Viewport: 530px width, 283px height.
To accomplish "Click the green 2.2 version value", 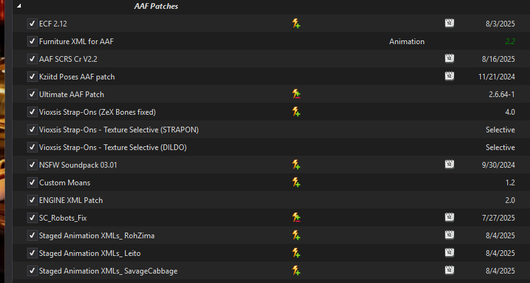I will [510, 41].
